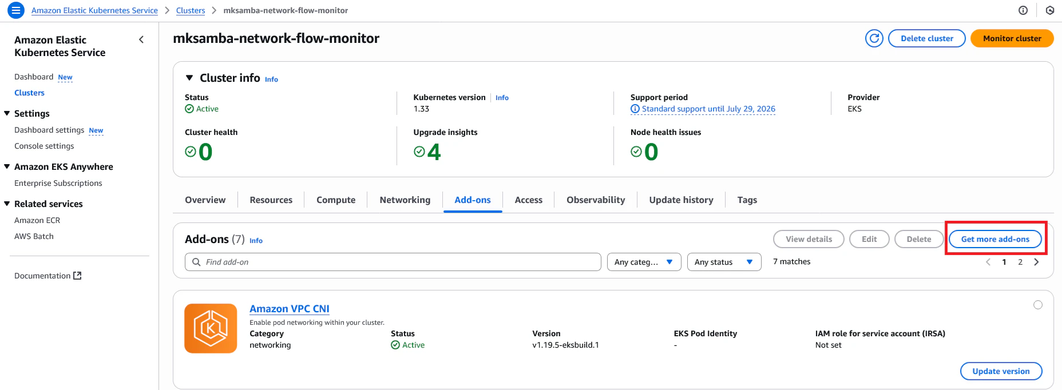This screenshot has height=390, width=1062.
Task: Click the Active status check icon in Cluster info
Action: pyautogui.click(x=189, y=109)
